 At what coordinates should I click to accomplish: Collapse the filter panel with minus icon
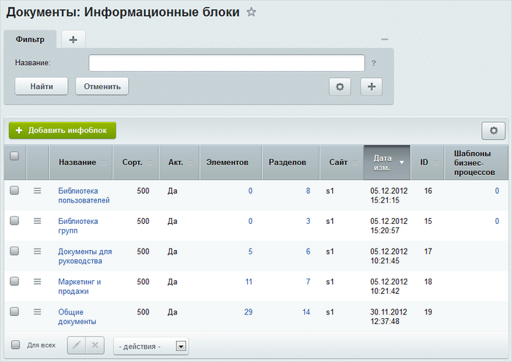tap(385, 39)
